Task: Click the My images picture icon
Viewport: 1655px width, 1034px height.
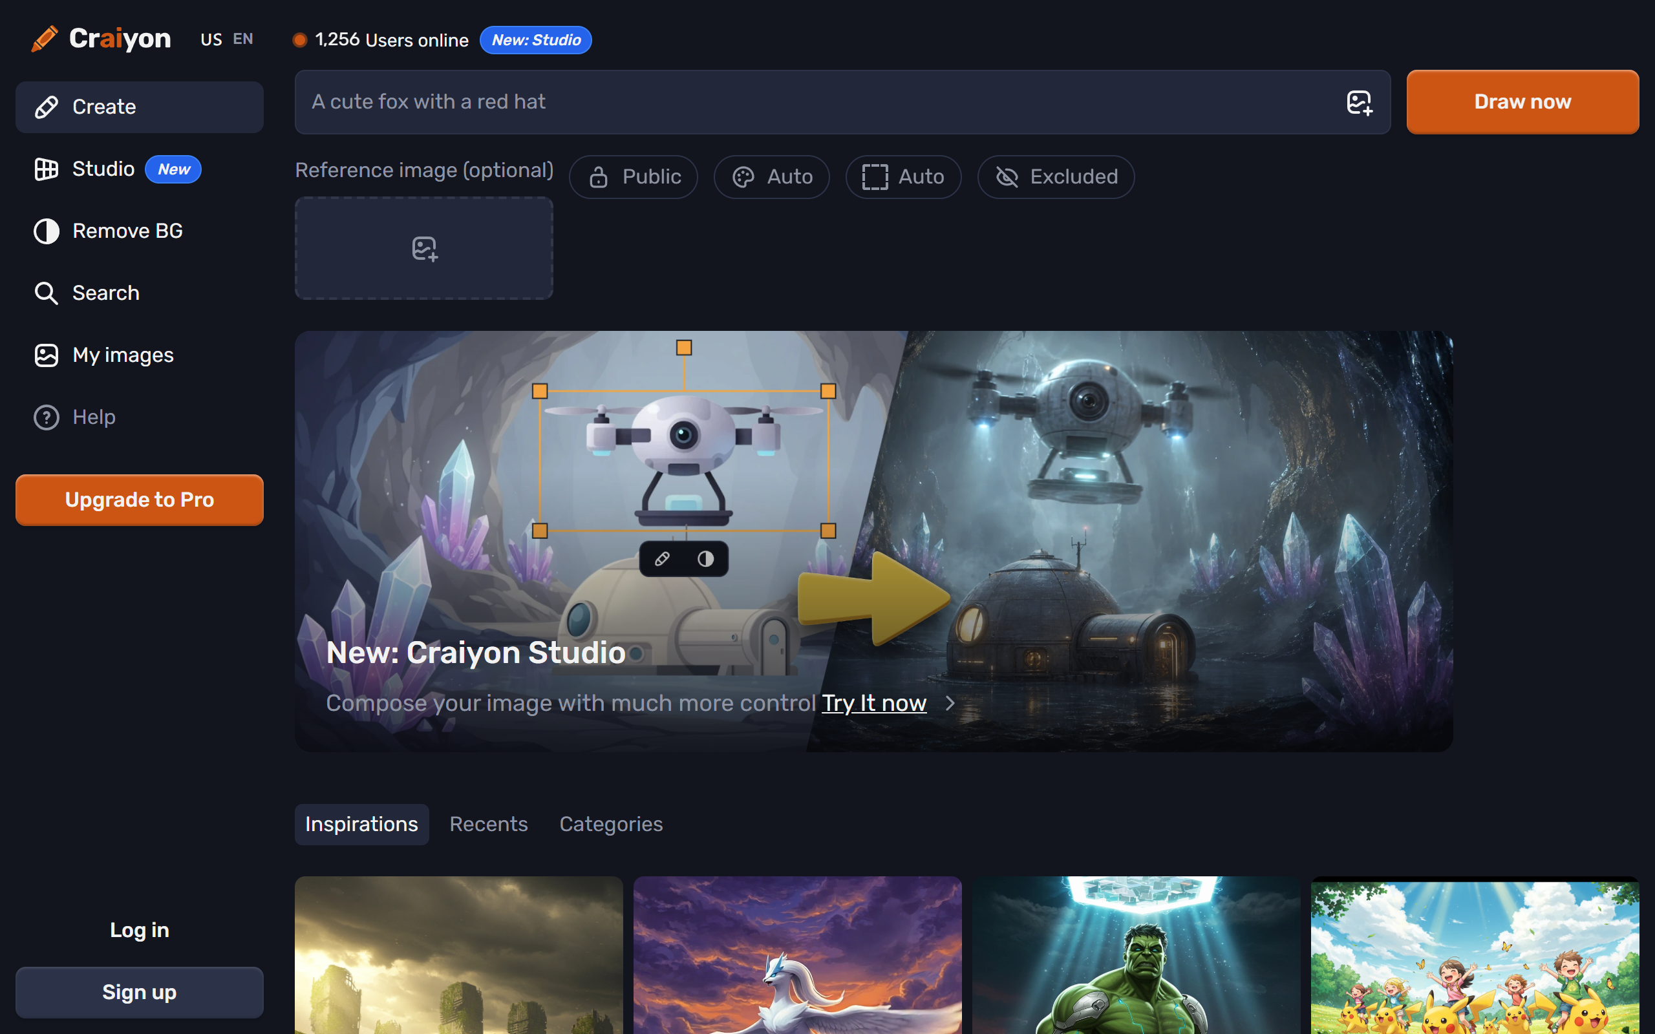Action: tap(47, 355)
